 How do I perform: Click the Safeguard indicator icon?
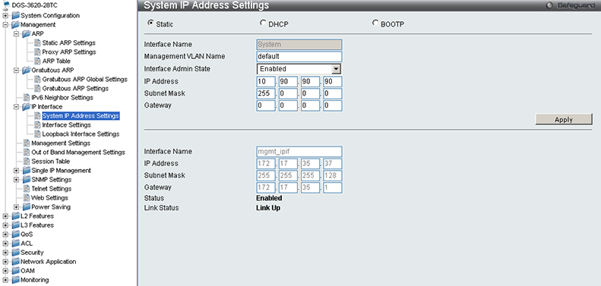pyautogui.click(x=550, y=6)
